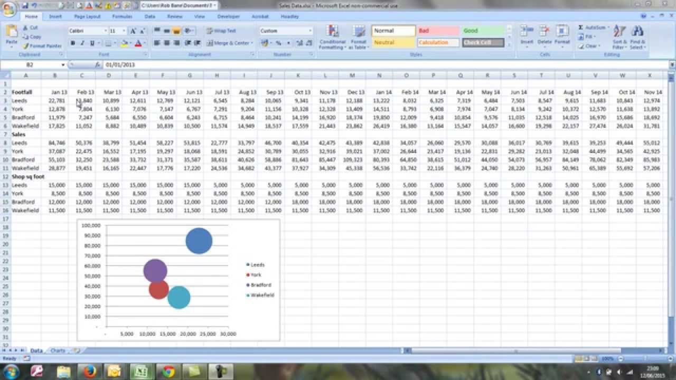This screenshot has height=380, width=676.
Task: Toggle underline formatting
Action: coord(92,43)
